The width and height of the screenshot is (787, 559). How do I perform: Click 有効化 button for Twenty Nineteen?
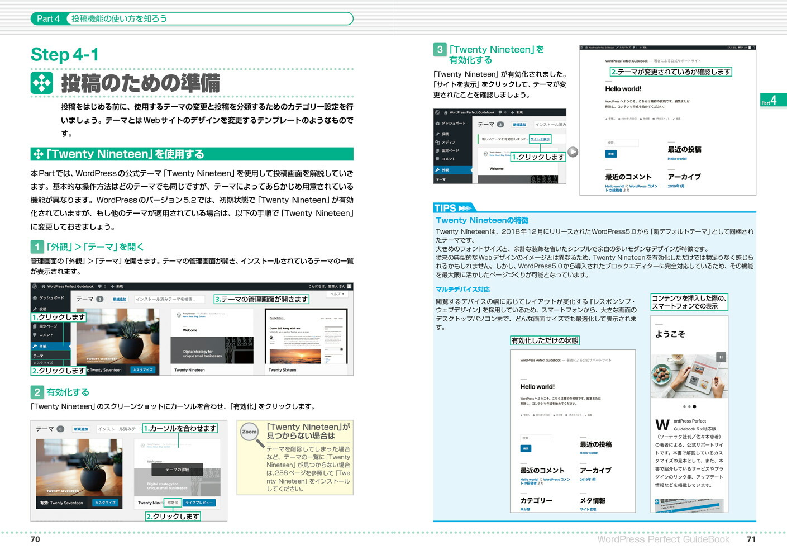173,503
